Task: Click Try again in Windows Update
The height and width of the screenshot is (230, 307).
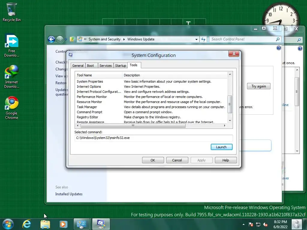Action: (x=258, y=86)
